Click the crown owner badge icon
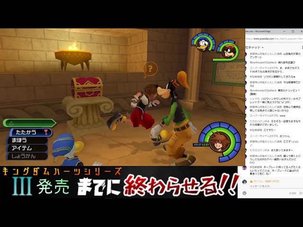The image size is (303, 227). (251, 182)
